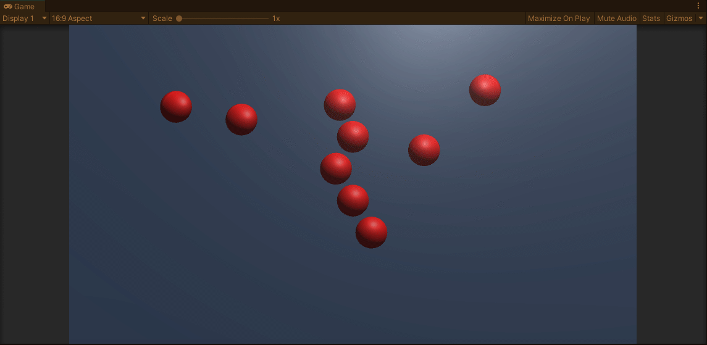Click the 1x scale value
The height and width of the screenshot is (345, 707).
[276, 19]
